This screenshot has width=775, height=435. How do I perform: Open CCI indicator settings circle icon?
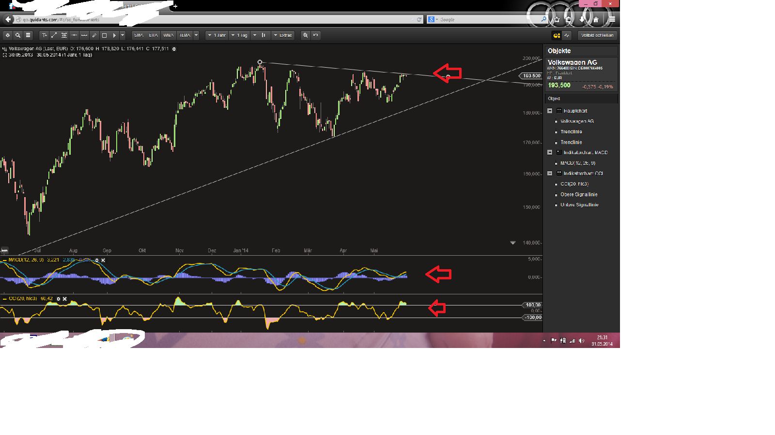[59, 299]
